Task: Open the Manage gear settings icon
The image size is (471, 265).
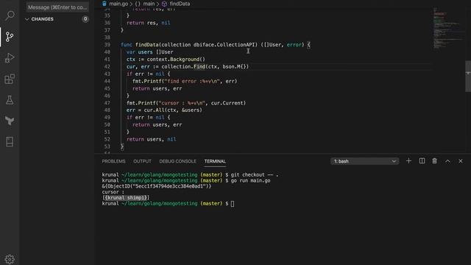Action: click(x=10, y=259)
